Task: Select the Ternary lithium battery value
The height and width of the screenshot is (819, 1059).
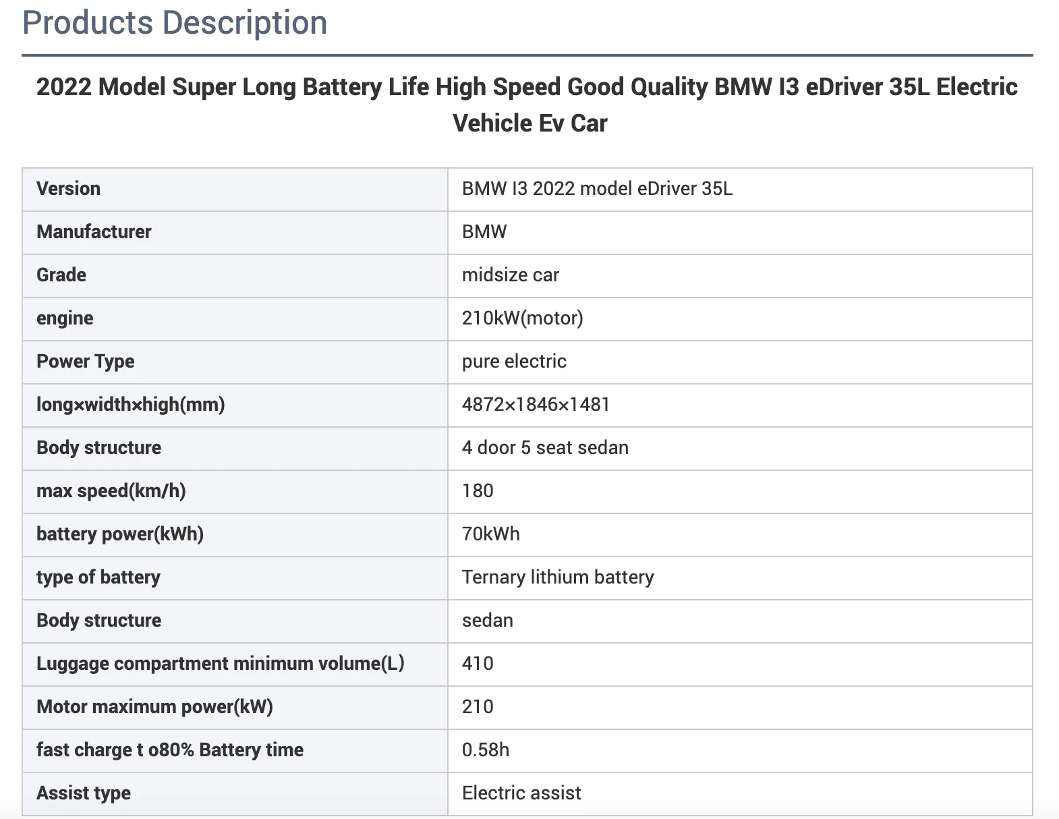Action: [558, 577]
